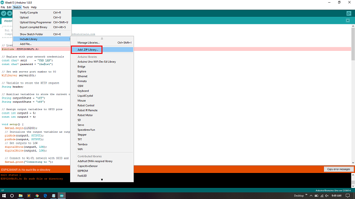Include the SpacebrewYun library
The image size is (355, 199).
click(102, 130)
